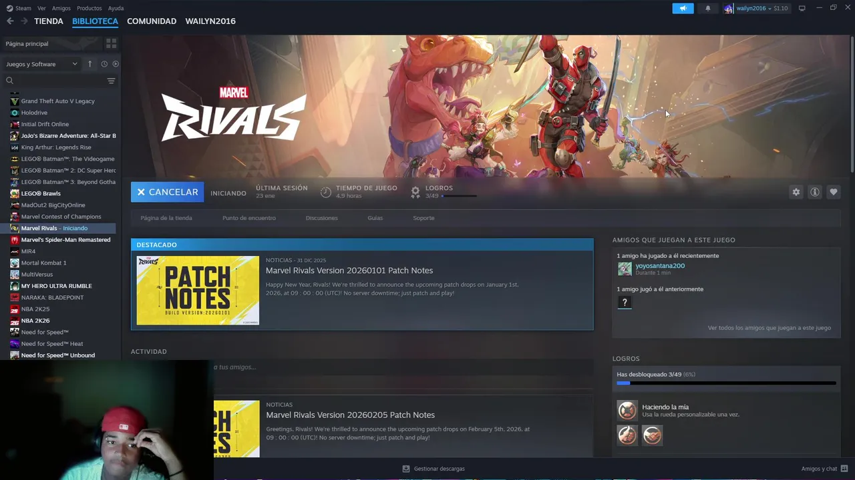Select King Arthur: Legends Rise
Image resolution: width=855 pixels, height=480 pixels.
56,147
